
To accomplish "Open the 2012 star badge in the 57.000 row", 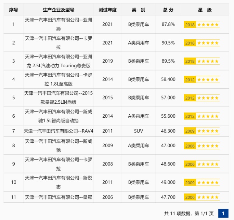I will pyautogui.click(x=201, y=98).
